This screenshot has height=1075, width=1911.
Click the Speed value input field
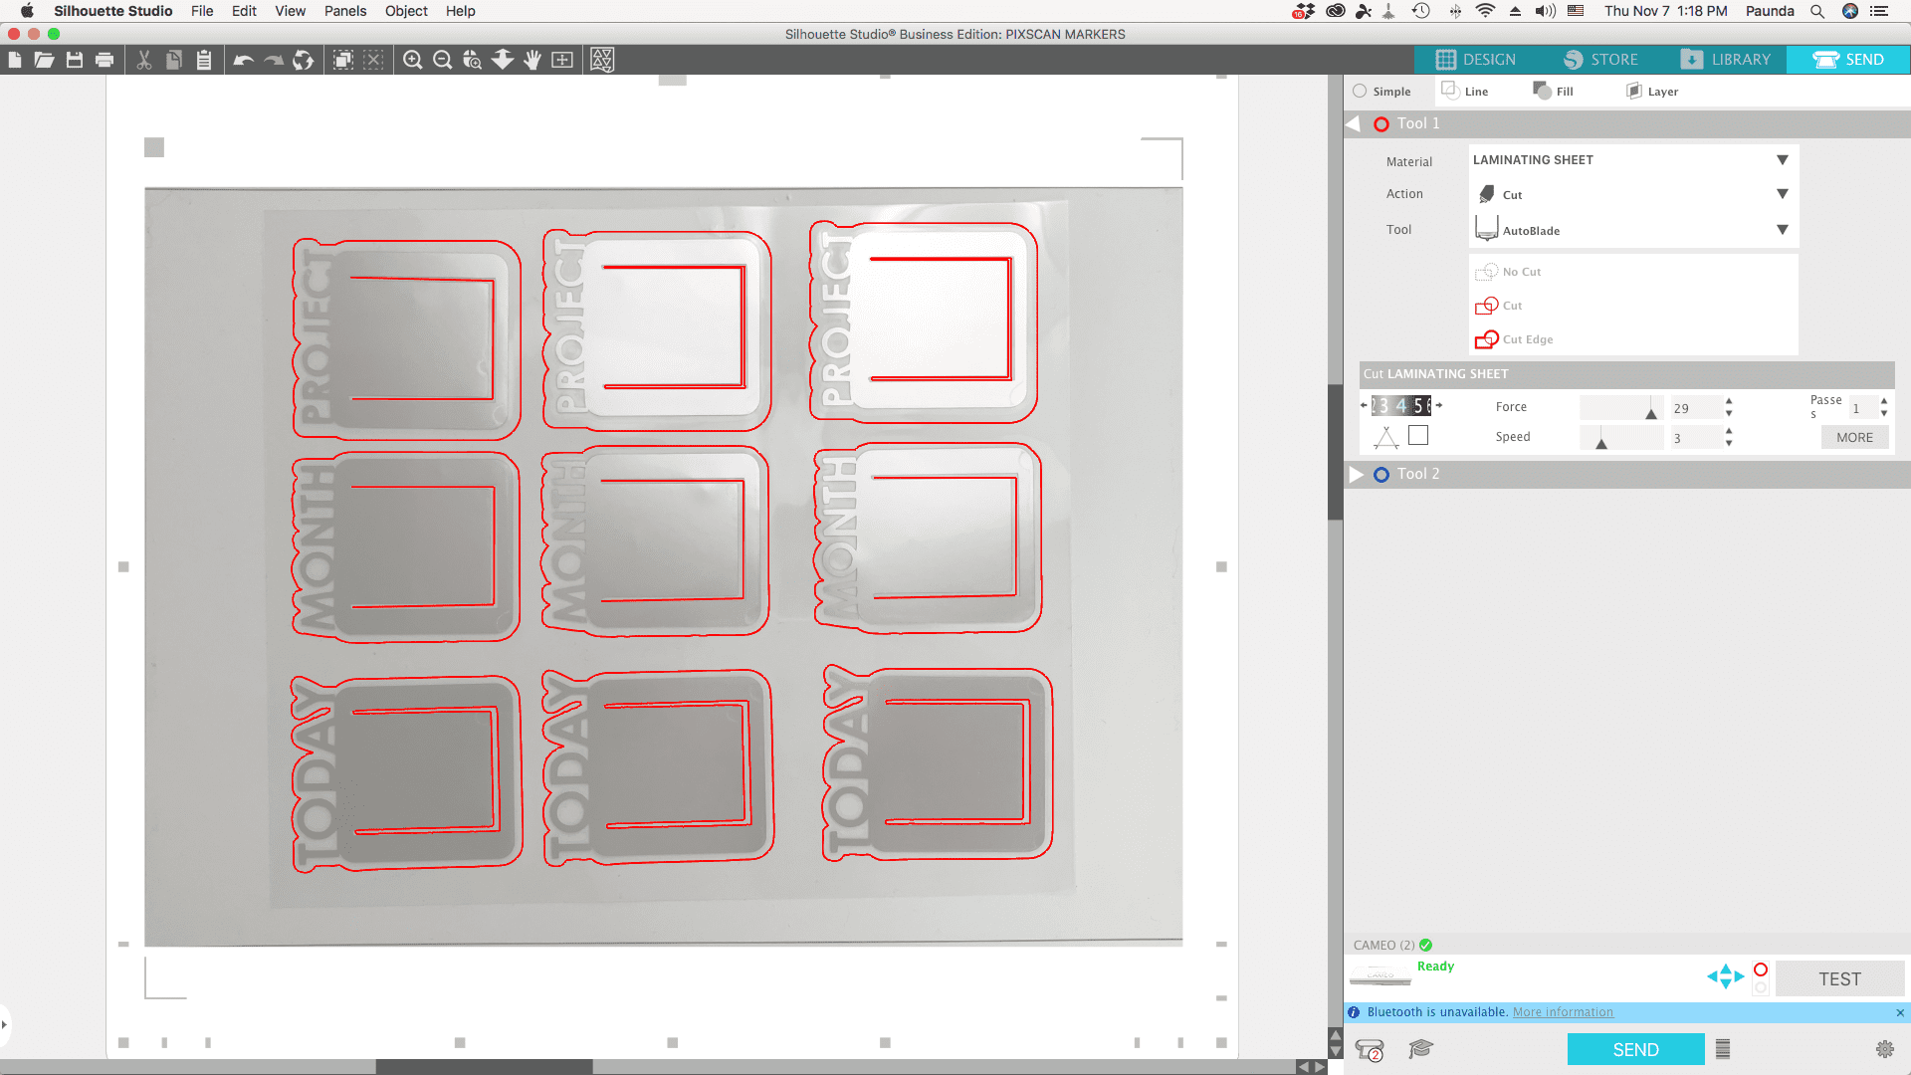[1695, 438]
